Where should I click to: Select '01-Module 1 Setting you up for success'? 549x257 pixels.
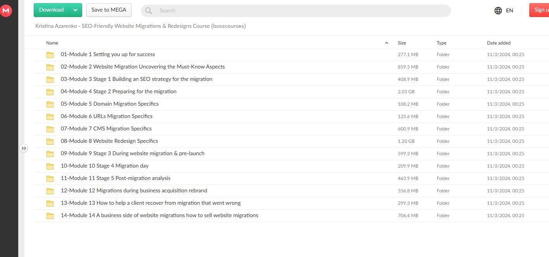[108, 55]
